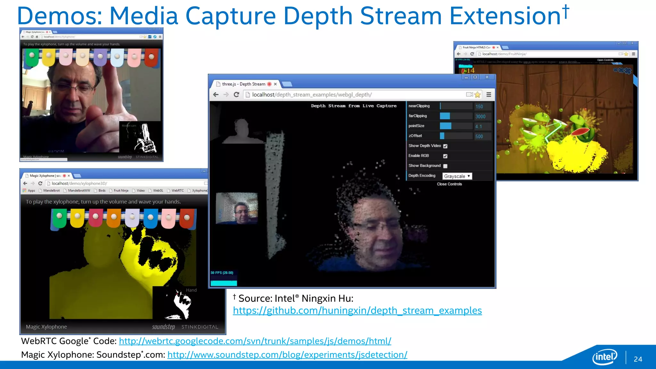Click the pointSize value field showing 4.1
The width and height of the screenshot is (656, 369).
click(482, 126)
